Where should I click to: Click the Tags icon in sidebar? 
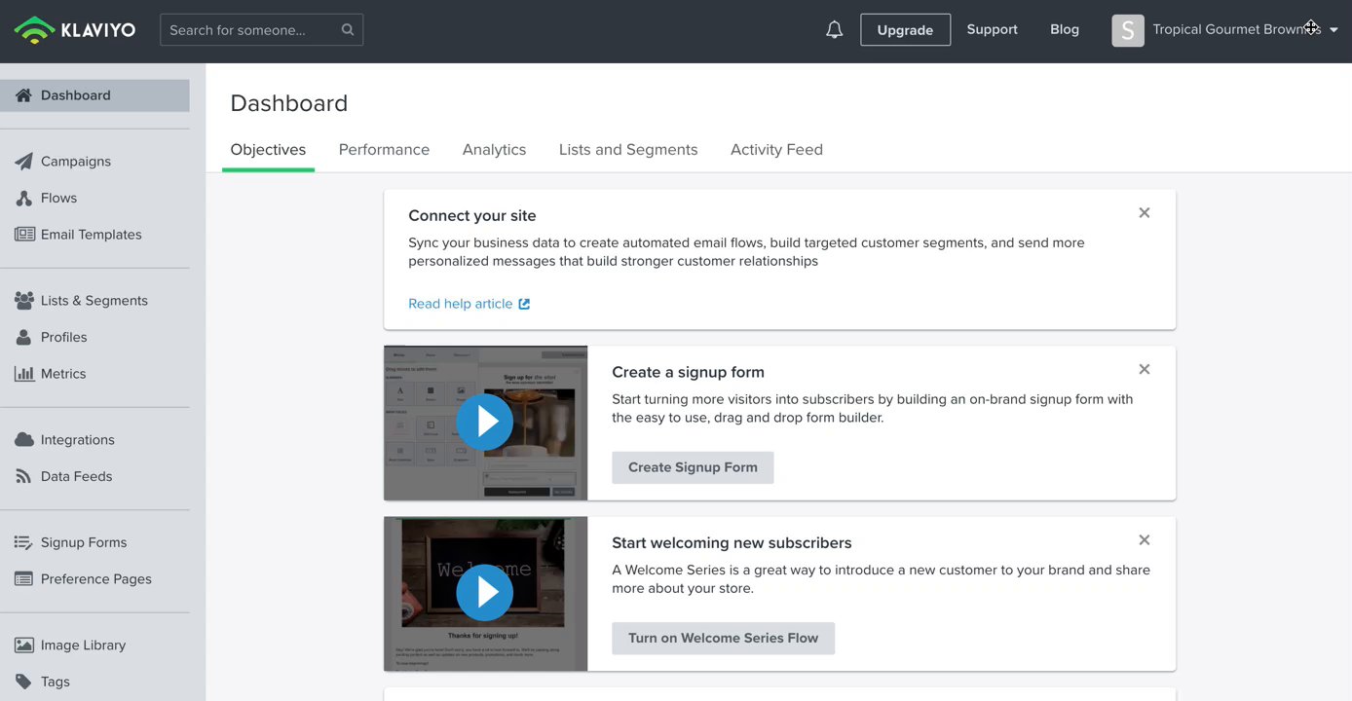pyautogui.click(x=24, y=682)
